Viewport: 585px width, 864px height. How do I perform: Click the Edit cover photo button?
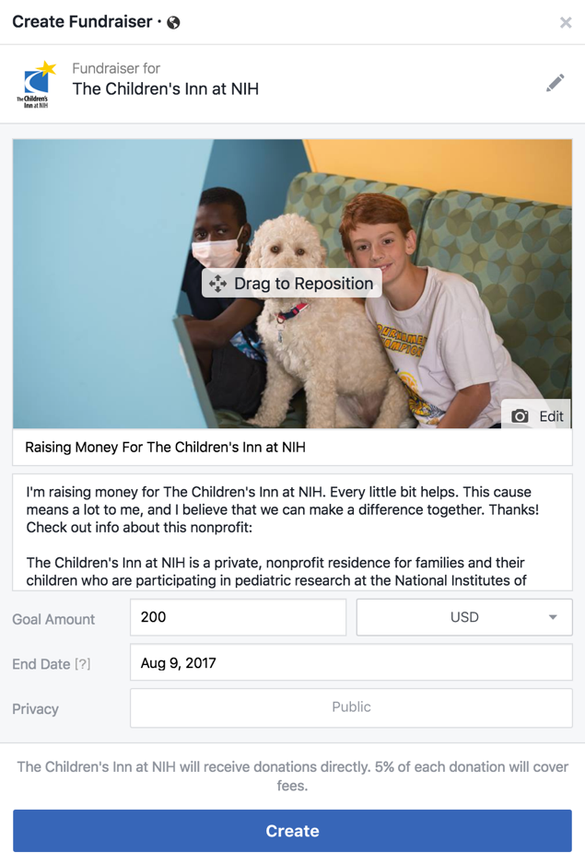point(536,416)
